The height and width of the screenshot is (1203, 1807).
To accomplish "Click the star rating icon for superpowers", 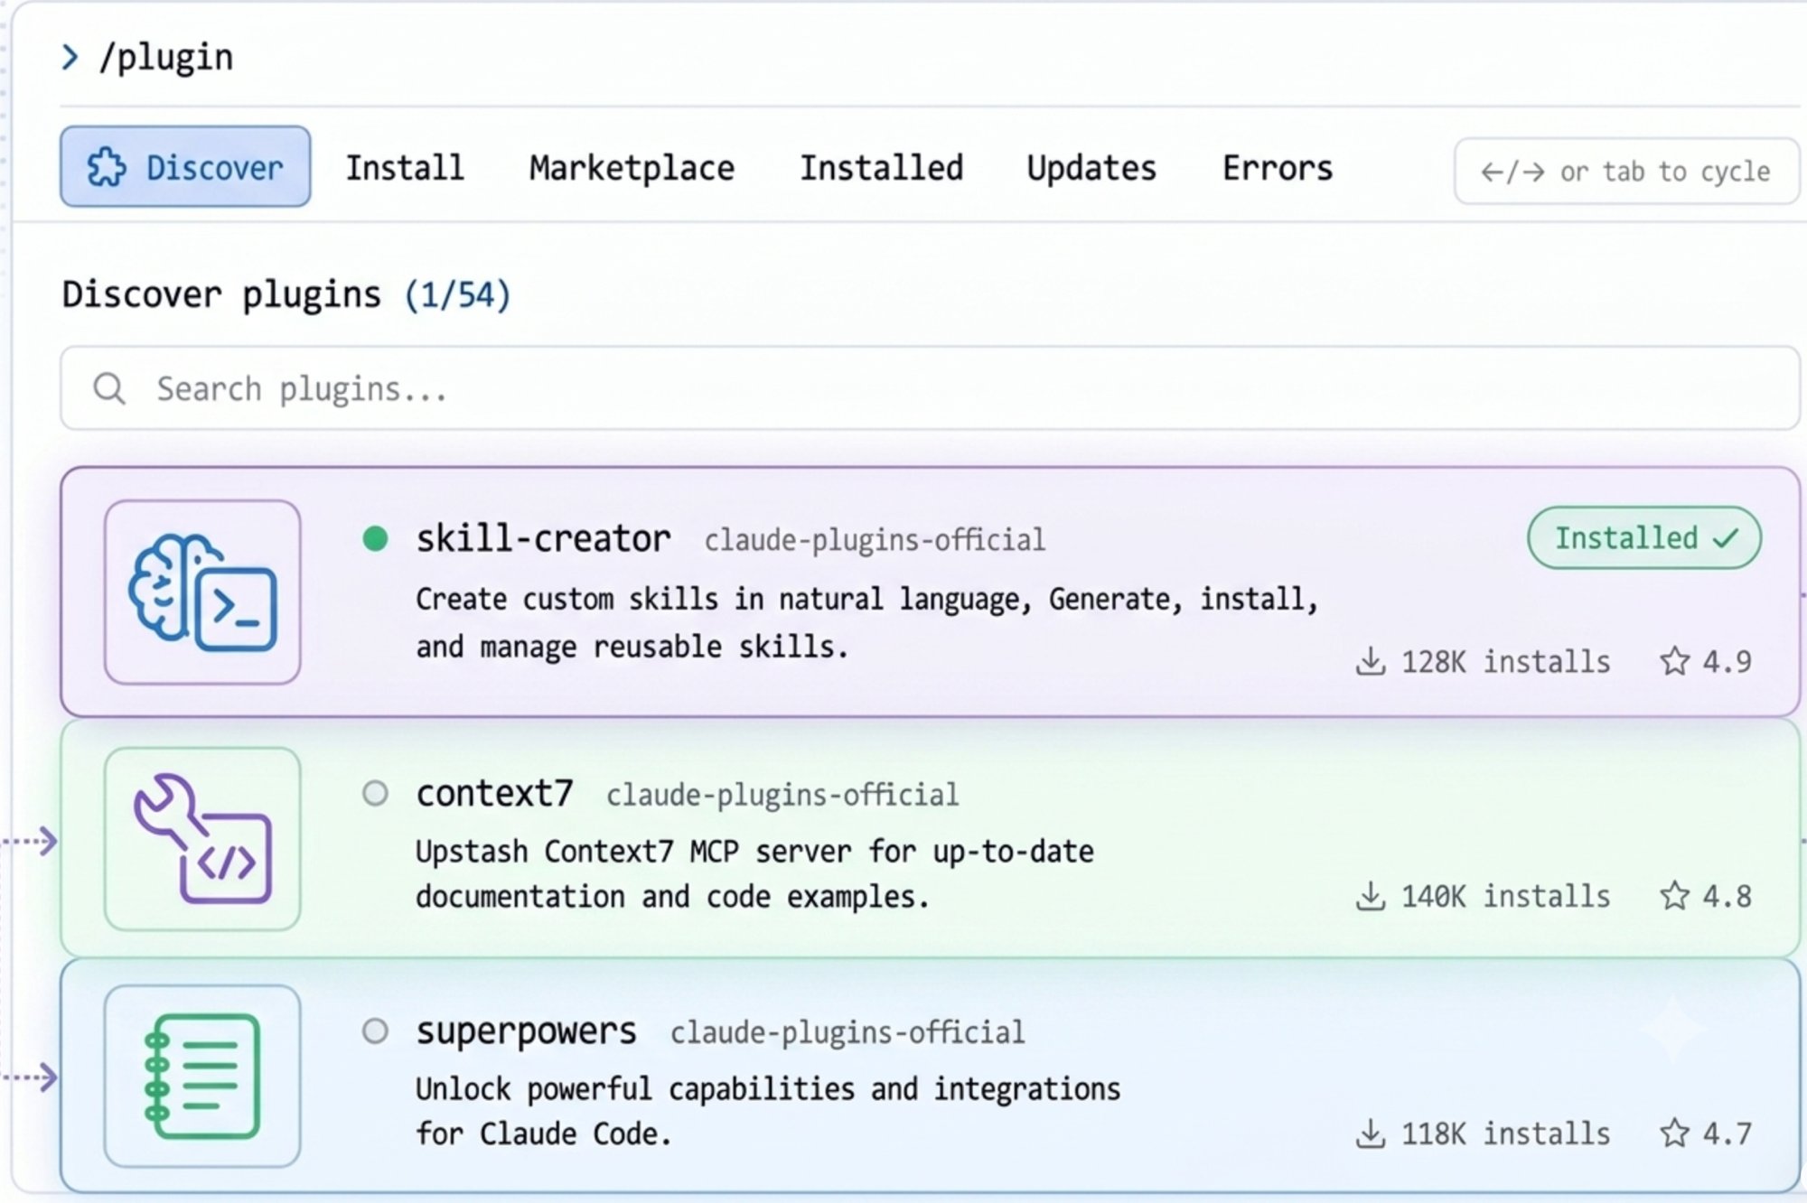I will (x=1674, y=1133).
